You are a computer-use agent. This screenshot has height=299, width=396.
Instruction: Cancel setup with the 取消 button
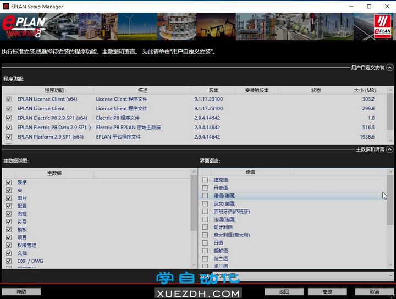(375, 292)
